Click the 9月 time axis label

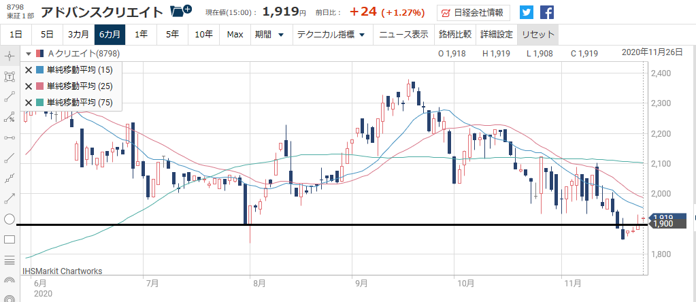click(x=361, y=283)
